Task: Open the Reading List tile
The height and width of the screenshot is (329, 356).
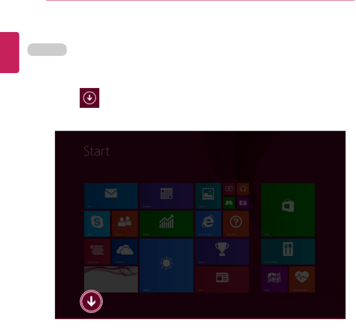Action: [97, 251]
